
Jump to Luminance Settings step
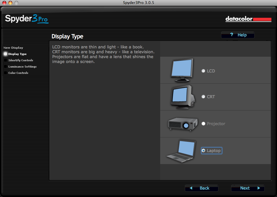tap(22, 67)
